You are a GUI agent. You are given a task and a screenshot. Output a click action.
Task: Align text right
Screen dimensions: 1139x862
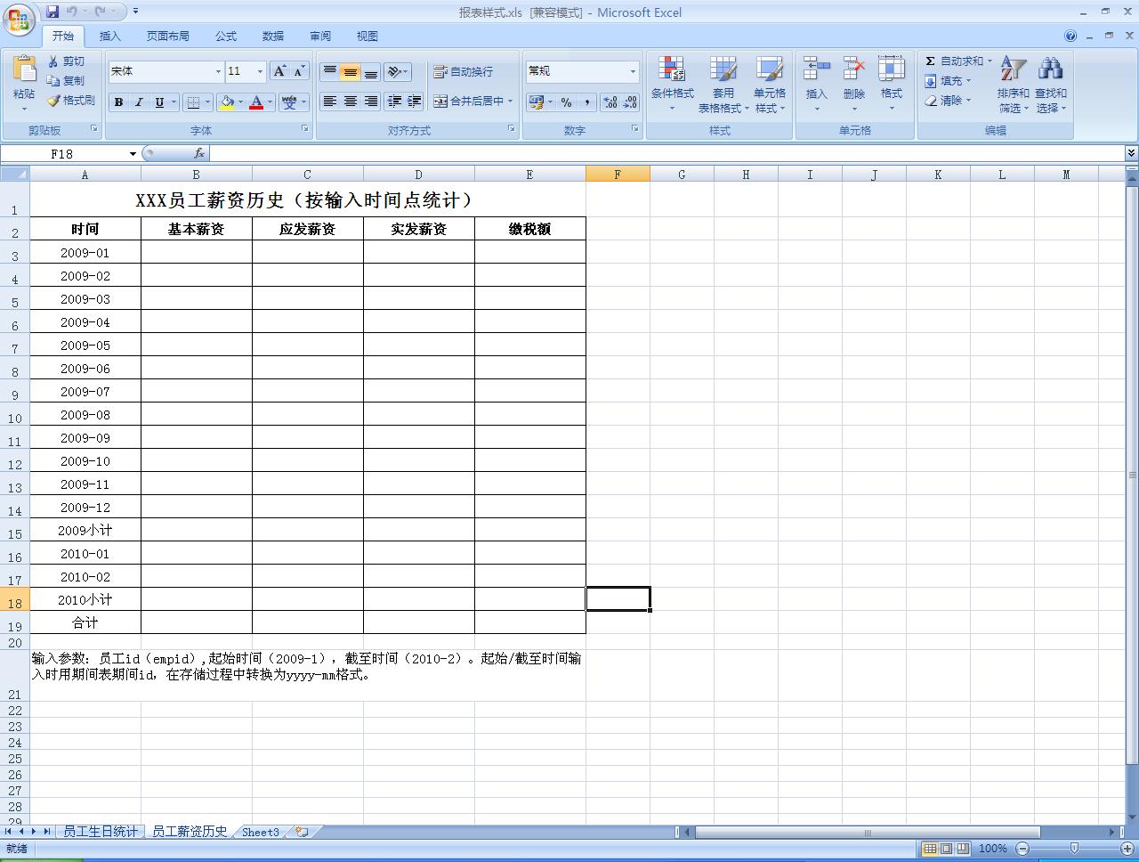tap(371, 102)
